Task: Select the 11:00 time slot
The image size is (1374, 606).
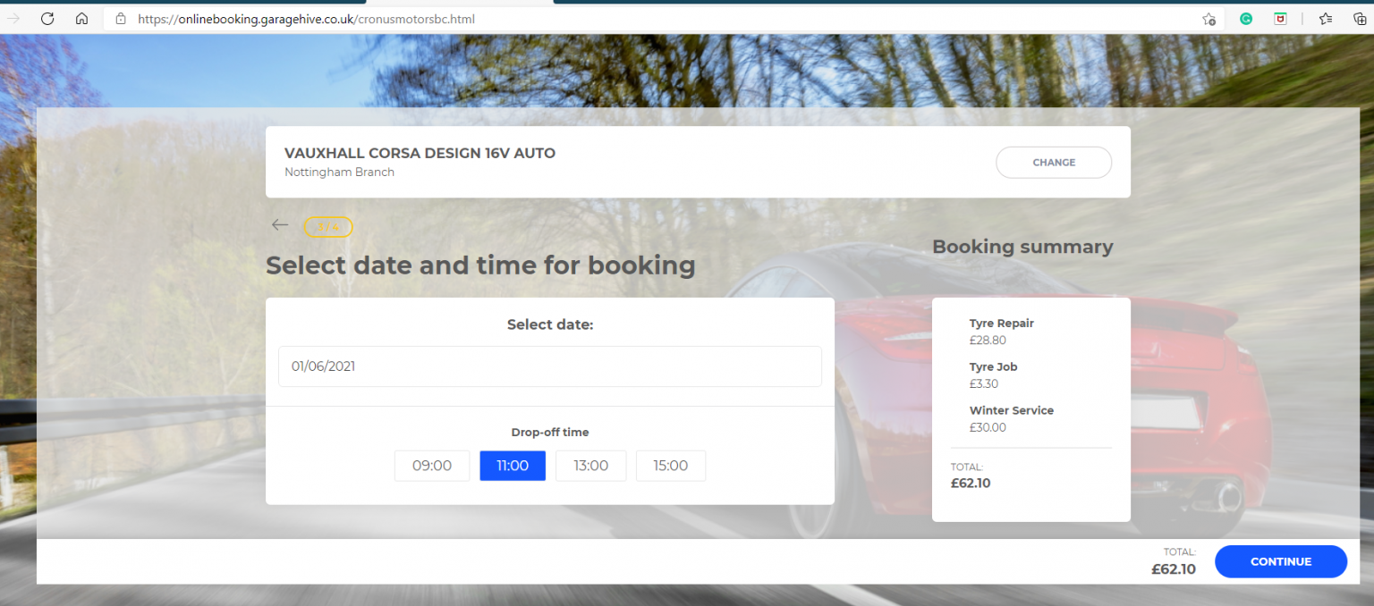Action: tap(512, 465)
